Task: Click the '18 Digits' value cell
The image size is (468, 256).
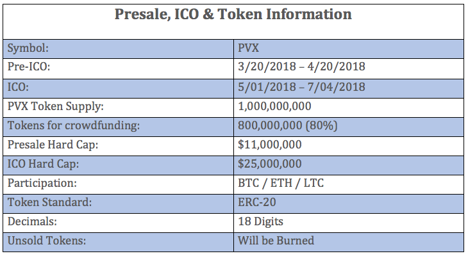Action: click(260, 222)
